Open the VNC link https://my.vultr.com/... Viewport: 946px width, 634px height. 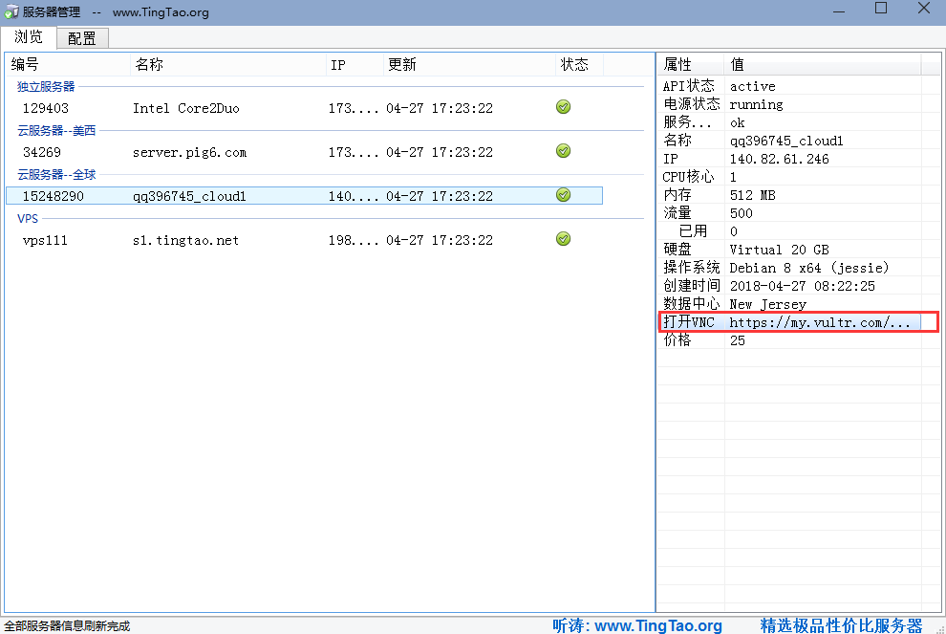point(820,322)
